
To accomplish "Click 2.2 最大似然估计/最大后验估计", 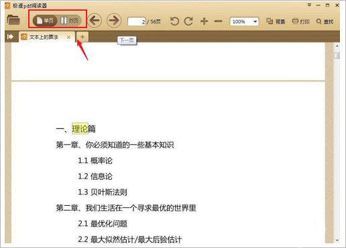I will pyautogui.click(x=130, y=239).
